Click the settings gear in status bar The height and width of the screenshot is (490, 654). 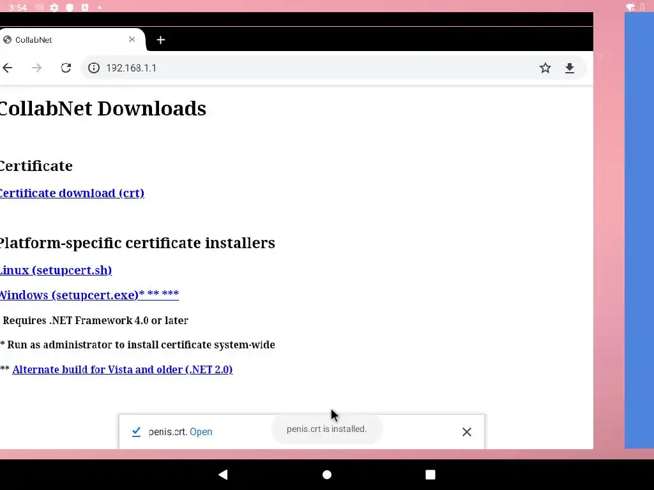[54, 8]
